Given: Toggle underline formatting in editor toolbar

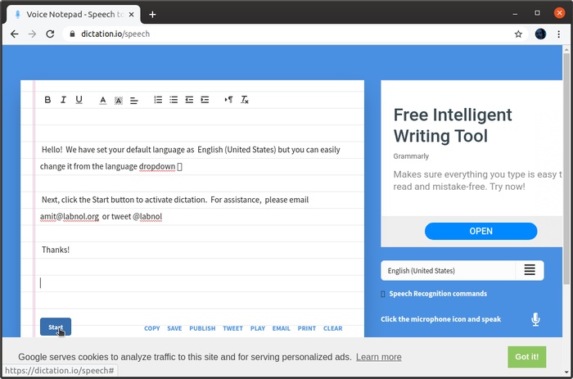Looking at the screenshot, I should (x=79, y=100).
